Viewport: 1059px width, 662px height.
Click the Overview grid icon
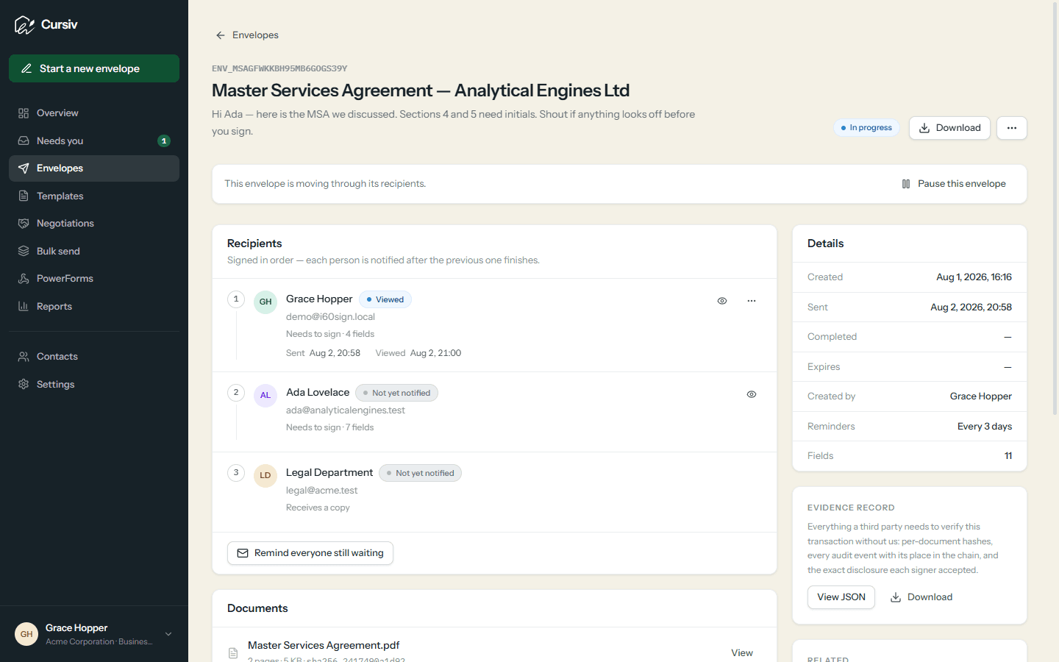[24, 113]
